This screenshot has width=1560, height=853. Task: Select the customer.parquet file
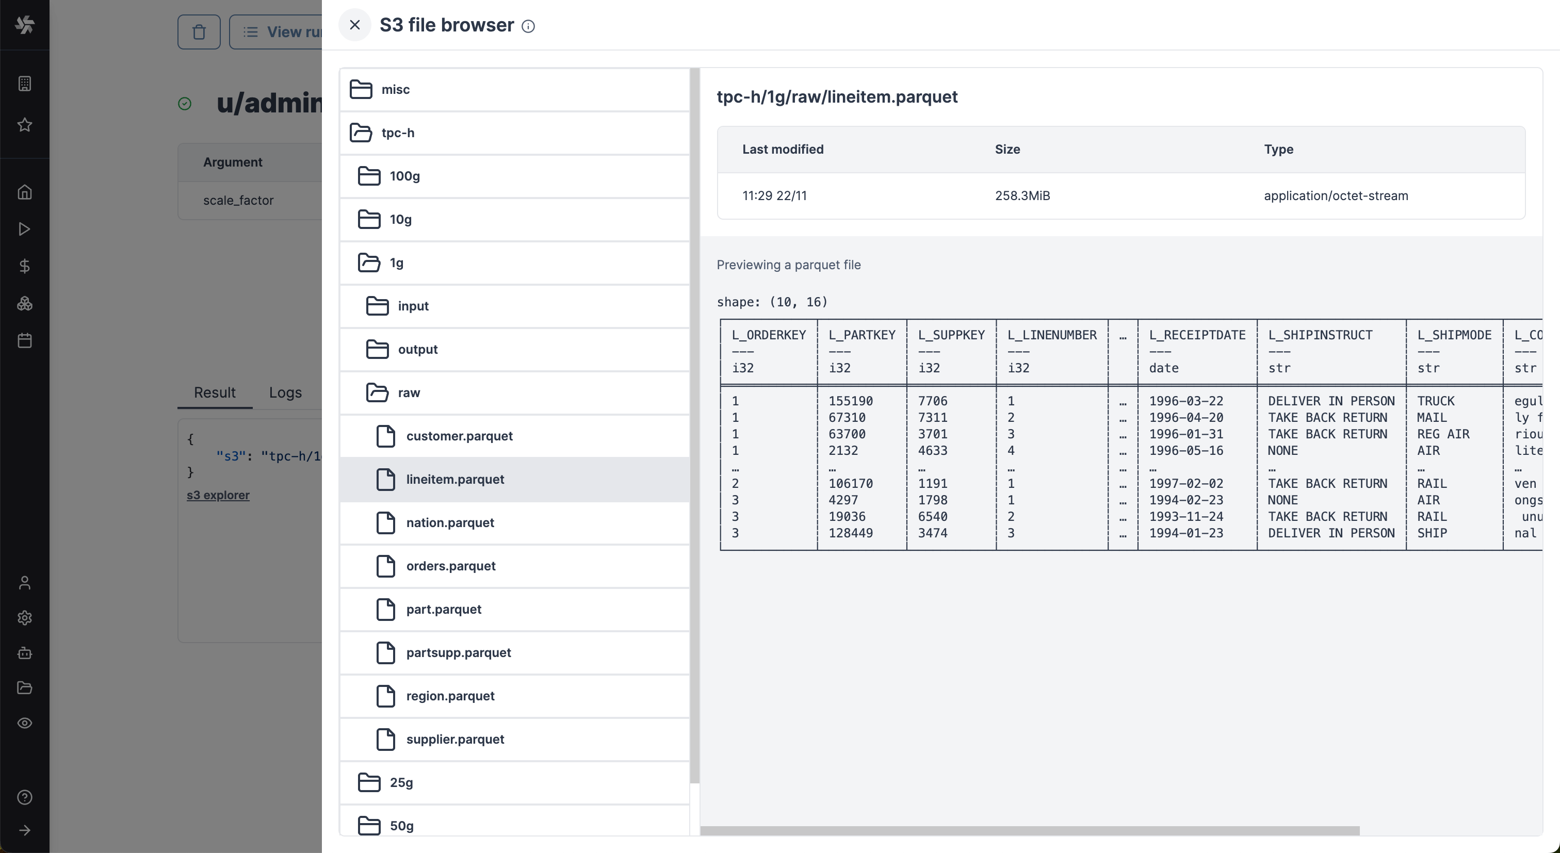click(459, 436)
